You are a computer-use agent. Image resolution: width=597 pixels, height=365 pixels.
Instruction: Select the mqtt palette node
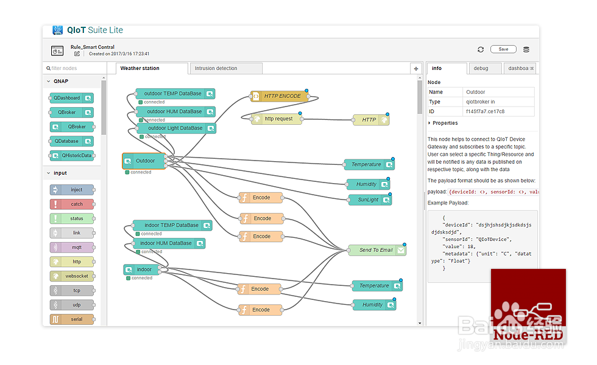(72, 248)
